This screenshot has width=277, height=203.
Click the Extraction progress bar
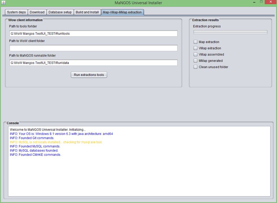pyautogui.click(x=230, y=32)
